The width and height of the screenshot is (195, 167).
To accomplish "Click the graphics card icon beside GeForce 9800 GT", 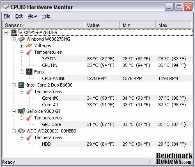I will [21, 111].
